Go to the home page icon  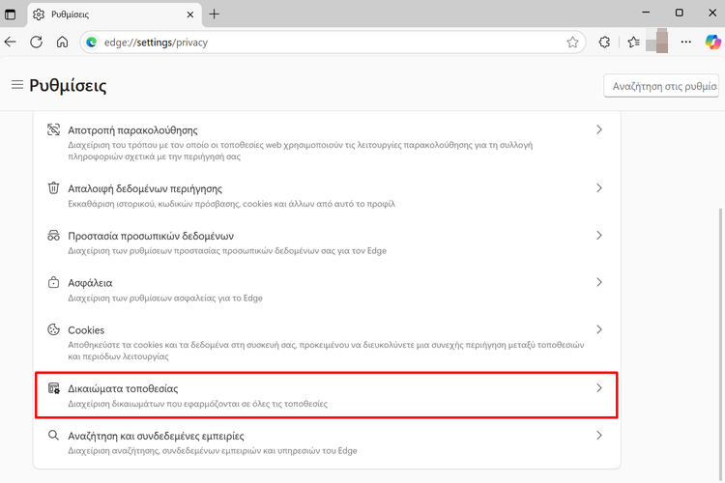(x=62, y=43)
